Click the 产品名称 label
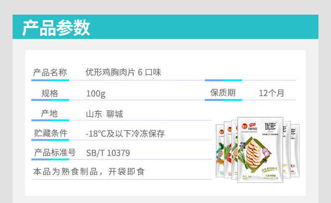The width and height of the screenshot is (331, 203). click(50, 72)
